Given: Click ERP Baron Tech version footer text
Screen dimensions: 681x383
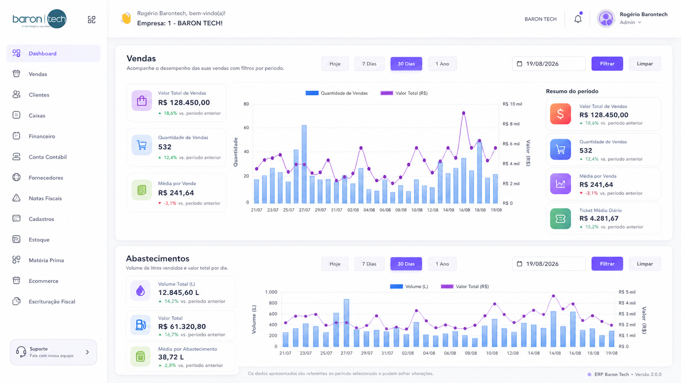Looking at the screenshot, I should pyautogui.click(x=628, y=374).
